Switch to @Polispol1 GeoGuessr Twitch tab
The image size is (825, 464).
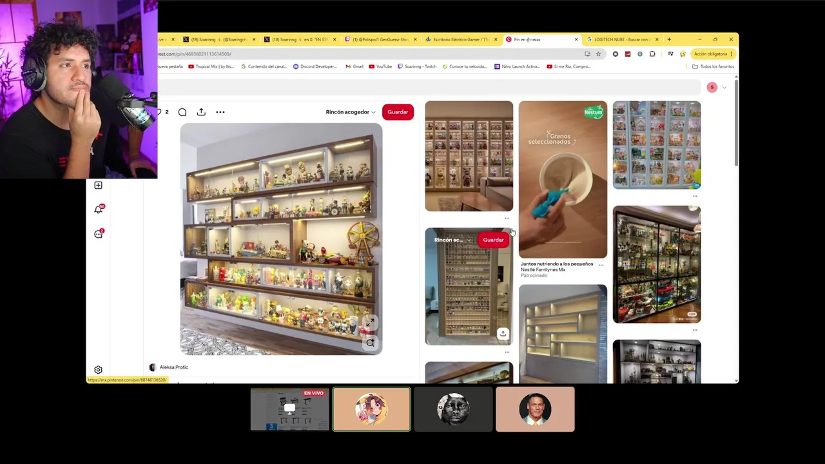(381, 39)
